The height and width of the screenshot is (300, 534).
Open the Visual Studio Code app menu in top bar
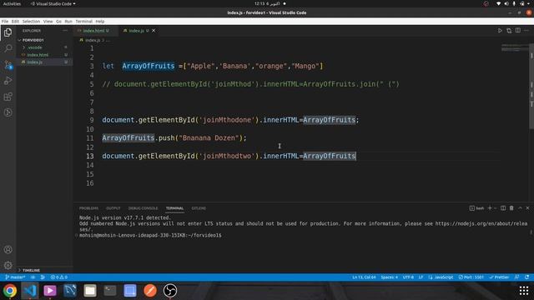(53, 3)
